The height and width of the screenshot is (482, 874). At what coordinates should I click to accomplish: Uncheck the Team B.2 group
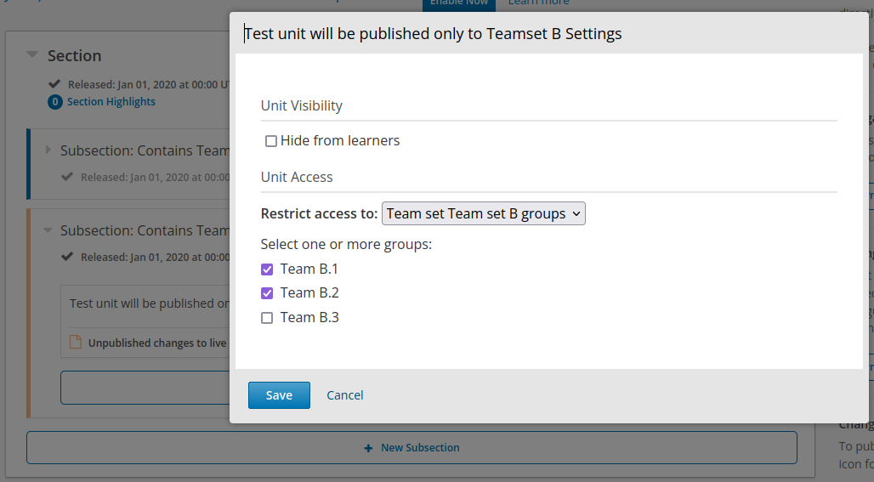267,293
